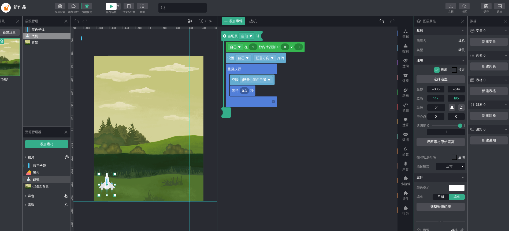Screen dimensions: 509x231
Task: Open 声音 microphone category icon
Action: (406, 164)
